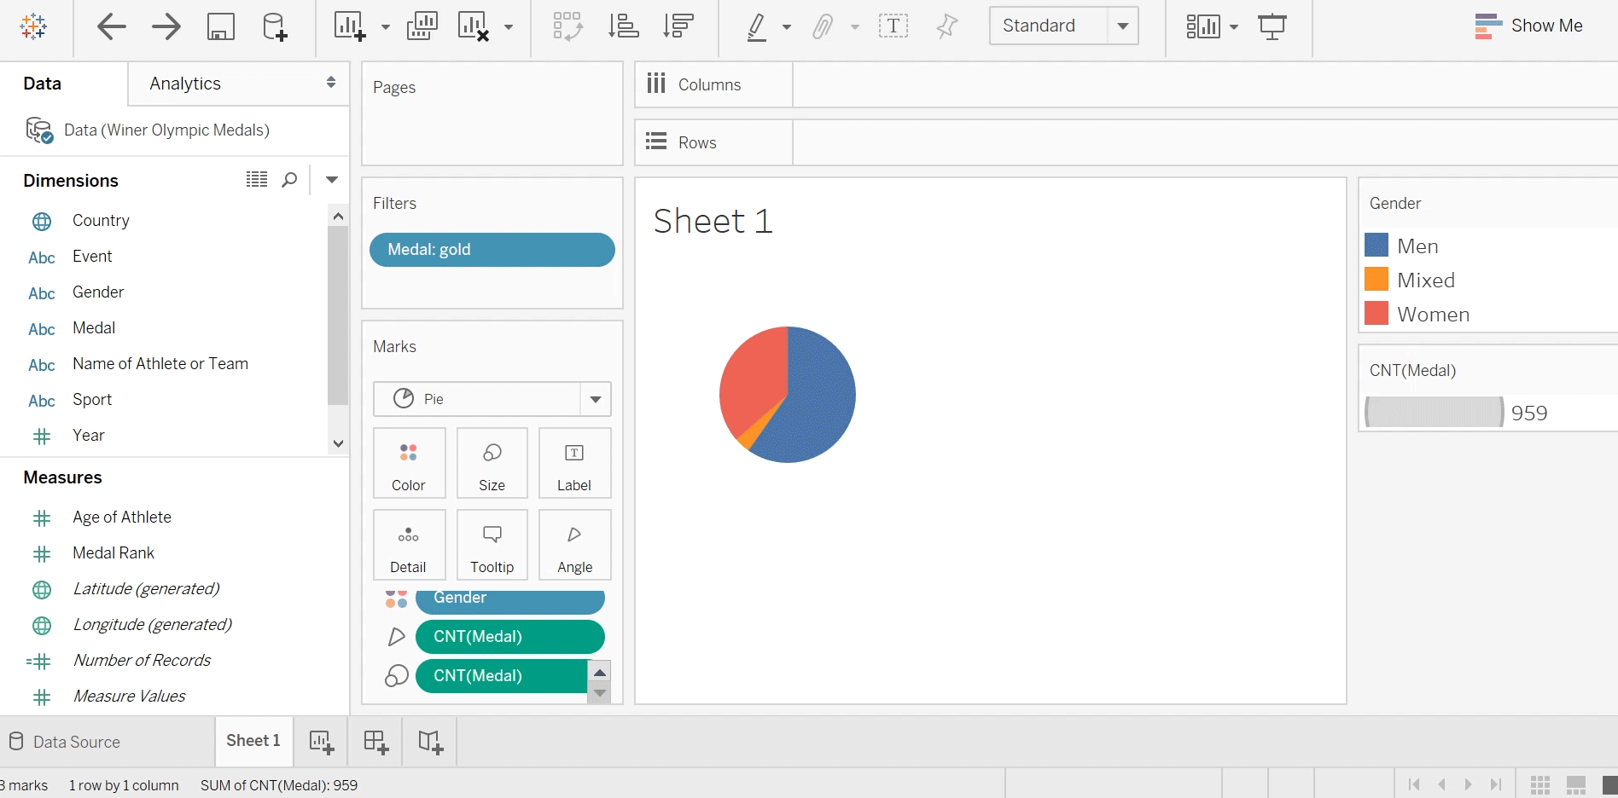Select Number of Records measure
Image resolution: width=1618 pixels, height=798 pixels.
tap(142, 661)
